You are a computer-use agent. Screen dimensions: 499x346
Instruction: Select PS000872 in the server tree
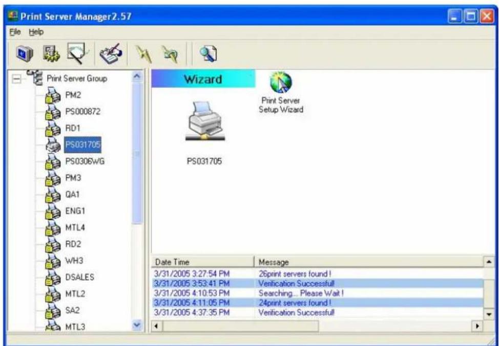pyautogui.click(x=83, y=112)
